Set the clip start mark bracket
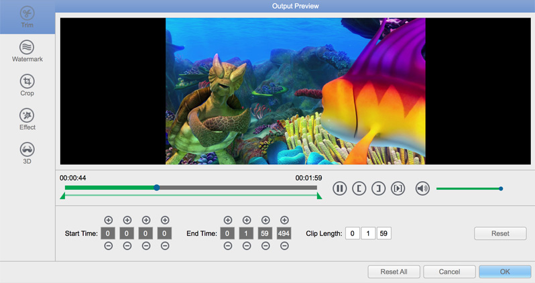535x283 pixels. (359, 188)
